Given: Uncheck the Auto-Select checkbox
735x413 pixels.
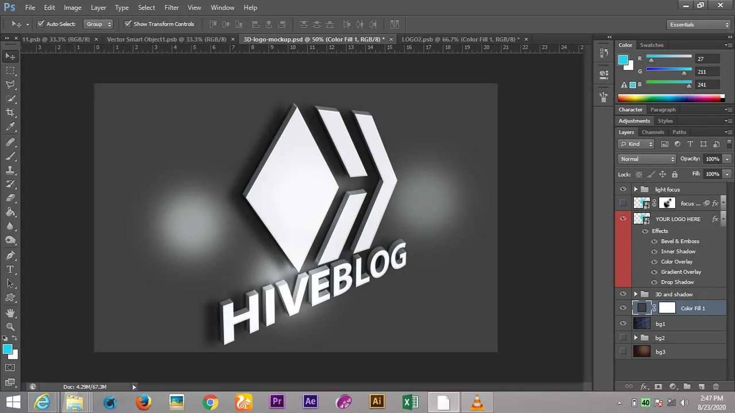Looking at the screenshot, I should tap(41, 24).
